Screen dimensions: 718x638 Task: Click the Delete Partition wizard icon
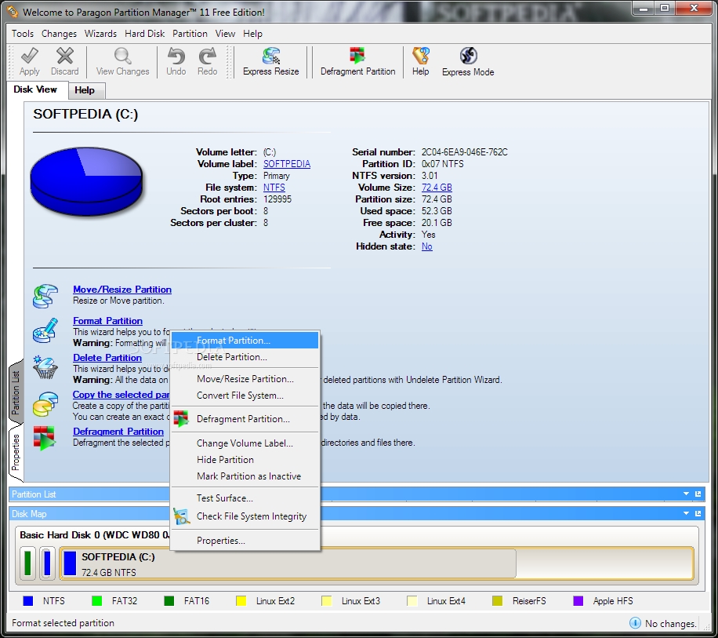click(x=45, y=367)
